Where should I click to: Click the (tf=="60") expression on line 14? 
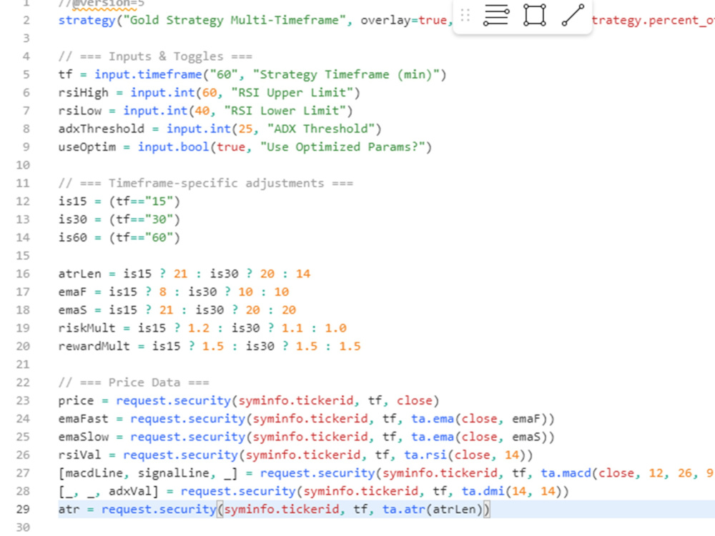click(144, 238)
